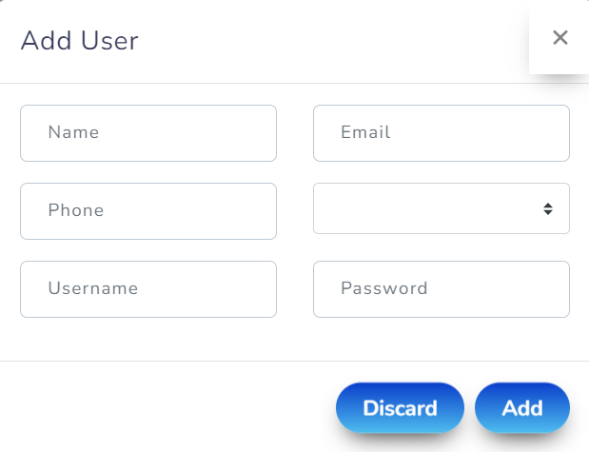Select the Phone text box
Image resolution: width=589 pixels, height=452 pixels.
click(x=148, y=211)
